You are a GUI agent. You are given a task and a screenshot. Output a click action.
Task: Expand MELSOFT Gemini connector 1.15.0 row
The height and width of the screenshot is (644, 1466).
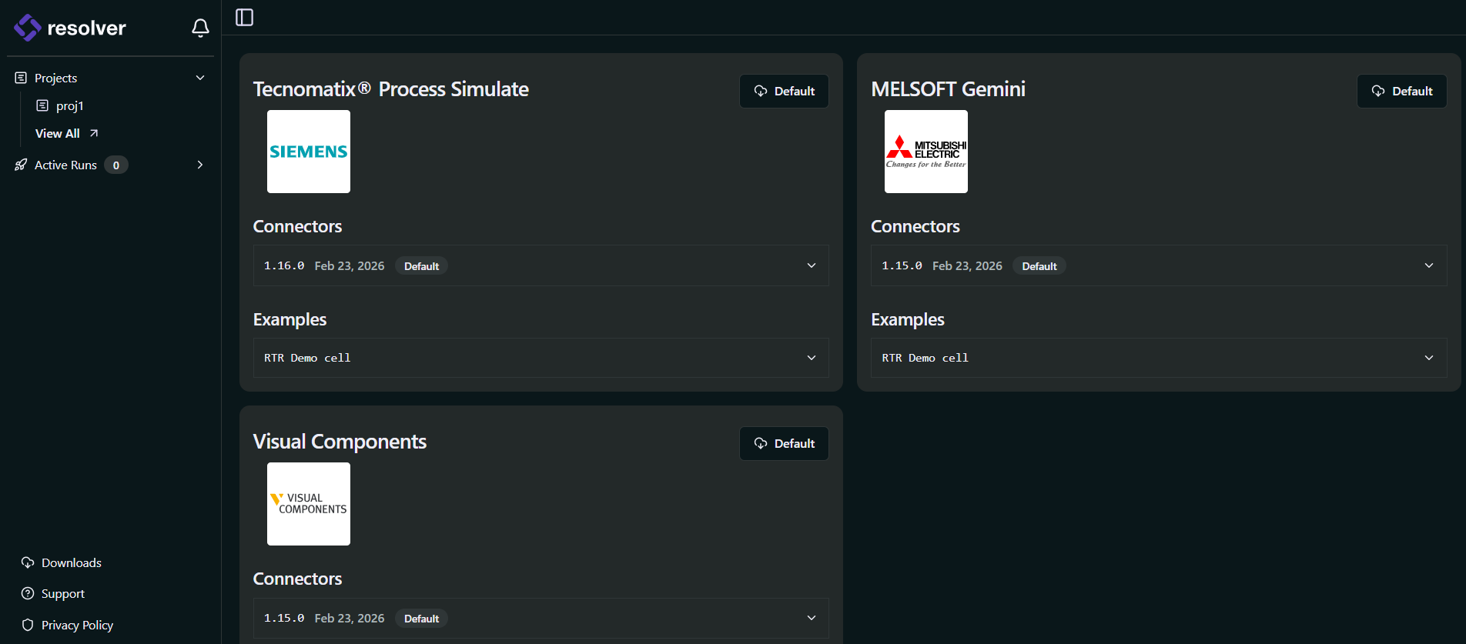tap(1159, 265)
